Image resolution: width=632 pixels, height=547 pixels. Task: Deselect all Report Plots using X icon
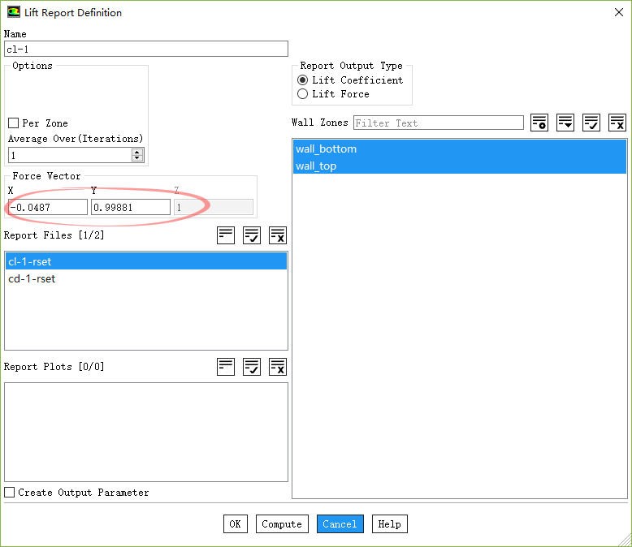(278, 367)
